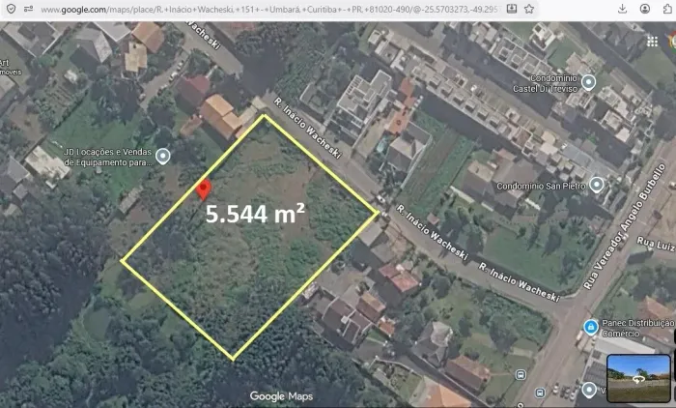Focus the Google Maps URL address field
Viewport: 676px width, 408px height.
pyautogui.click(x=269, y=9)
